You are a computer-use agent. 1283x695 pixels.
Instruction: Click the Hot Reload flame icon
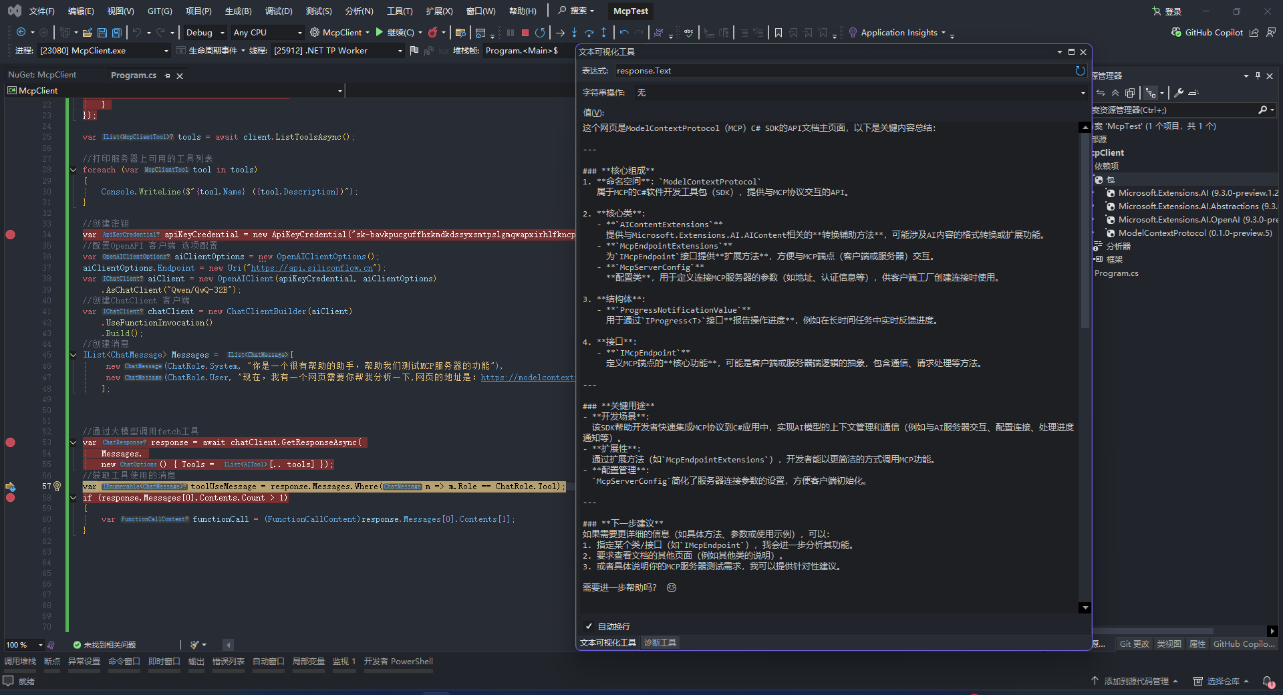[433, 32]
